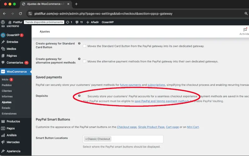Open the 'Cart page' link
The width and height of the screenshot is (249, 156).
click(172, 127)
